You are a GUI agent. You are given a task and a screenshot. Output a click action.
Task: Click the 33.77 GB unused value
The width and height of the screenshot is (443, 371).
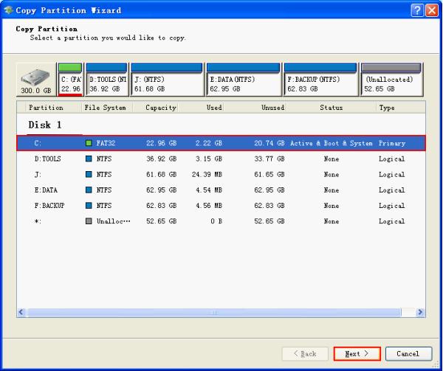tap(269, 159)
